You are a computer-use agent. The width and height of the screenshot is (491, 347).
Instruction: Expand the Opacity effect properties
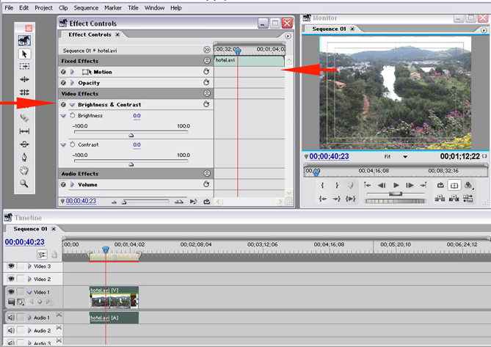click(72, 83)
